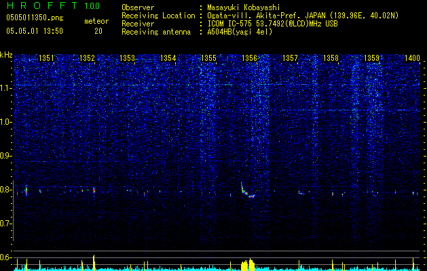Image resolution: width=427 pixels, height=271 pixels.
Task: Click the 0.7 kHz axis label
Action: 6,224
